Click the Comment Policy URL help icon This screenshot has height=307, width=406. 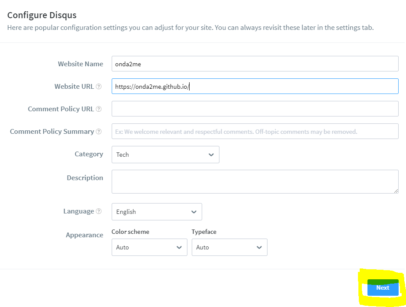pyautogui.click(x=99, y=109)
